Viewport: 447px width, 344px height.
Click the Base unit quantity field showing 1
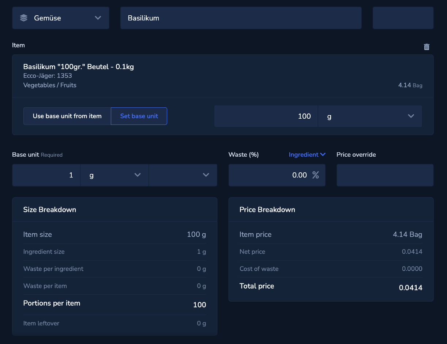click(46, 175)
